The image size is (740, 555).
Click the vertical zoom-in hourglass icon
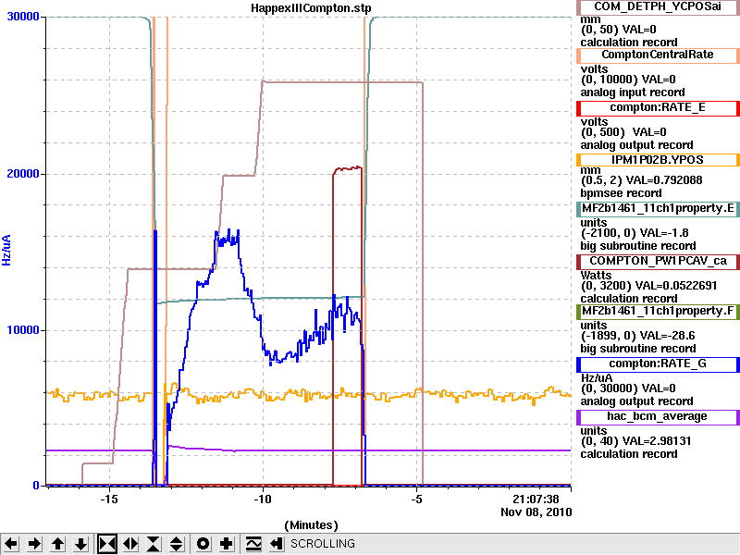click(x=154, y=544)
